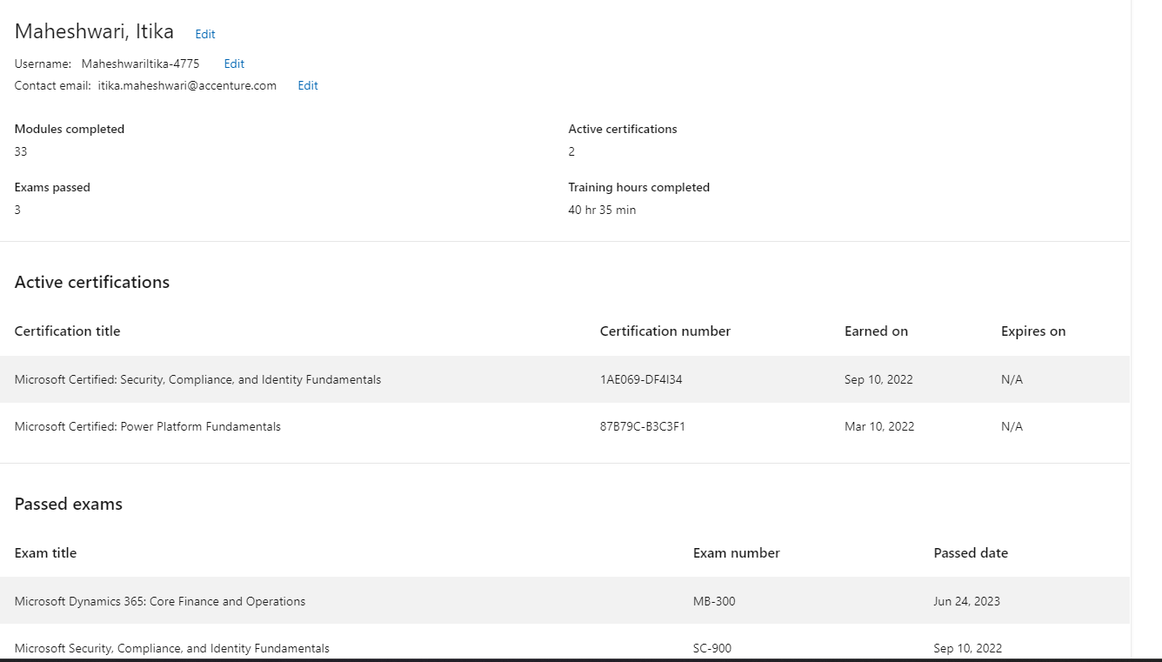Click the Active certifications stat label
The image size is (1162, 662).
pyautogui.click(x=623, y=129)
